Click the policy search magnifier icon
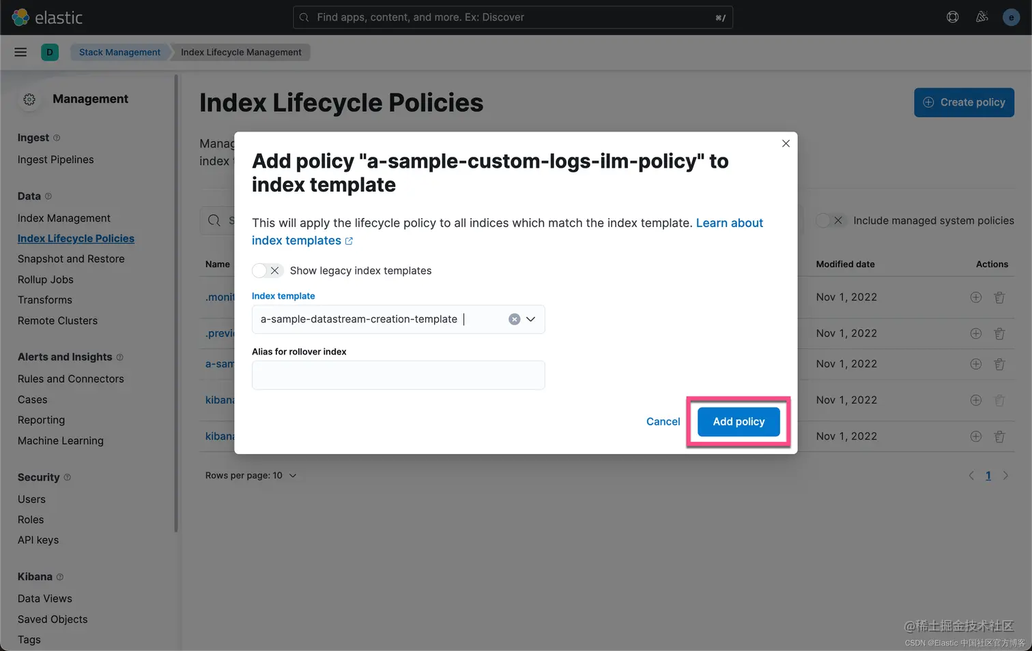This screenshot has height=651, width=1032. [x=214, y=220]
